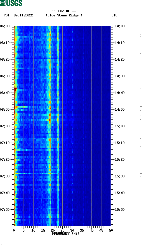Click the seismogram trace spike near 15:29 UTC
The height and width of the screenshot is (248, 153).
pyautogui.click(x=141, y=174)
